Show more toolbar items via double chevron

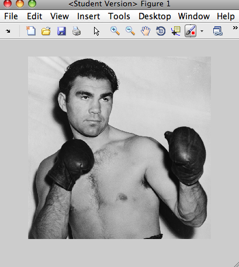[x=235, y=28]
